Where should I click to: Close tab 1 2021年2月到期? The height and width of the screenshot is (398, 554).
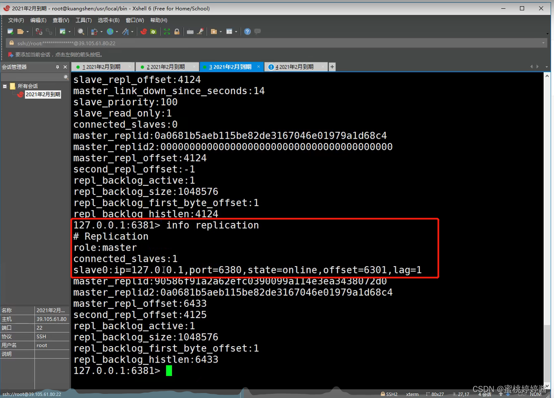click(x=130, y=67)
